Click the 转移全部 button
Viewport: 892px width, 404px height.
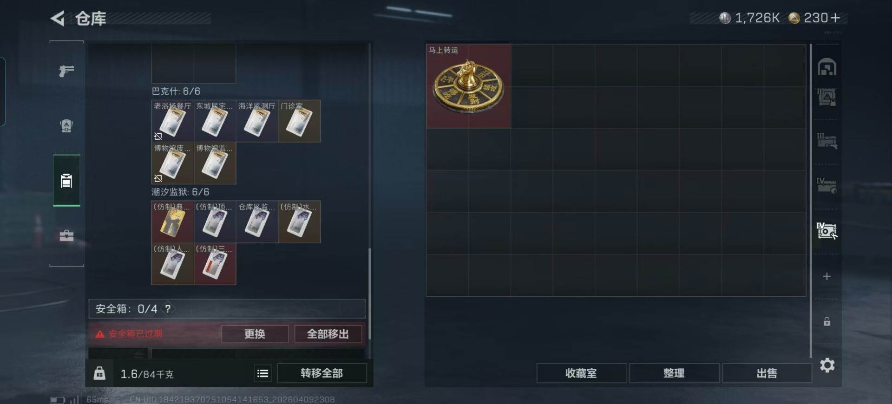point(322,373)
